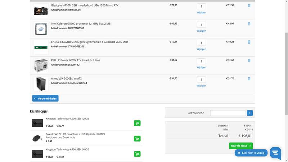Click the Kortingcode input field
288x162 pixels.
click(228, 113)
